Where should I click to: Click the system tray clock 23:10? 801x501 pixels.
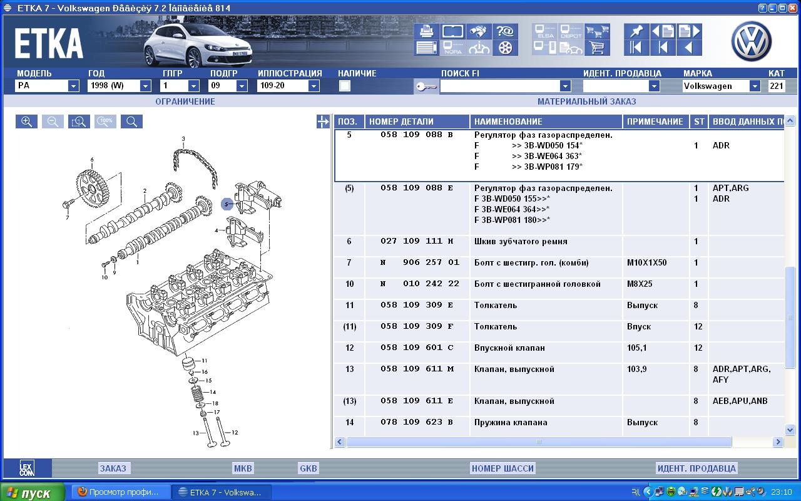782,492
